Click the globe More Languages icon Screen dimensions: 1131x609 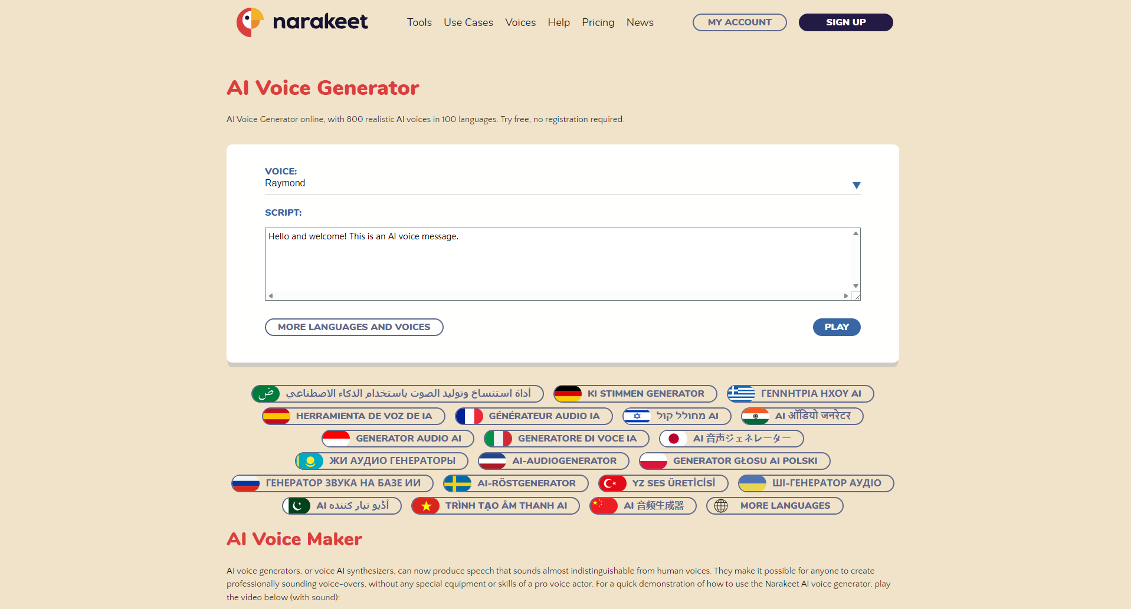click(x=722, y=506)
